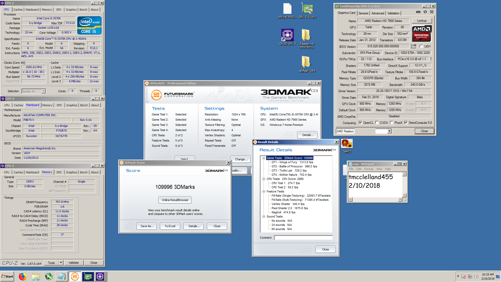Open the Start menu
The image size is (501, 282).
[x=7, y=277]
